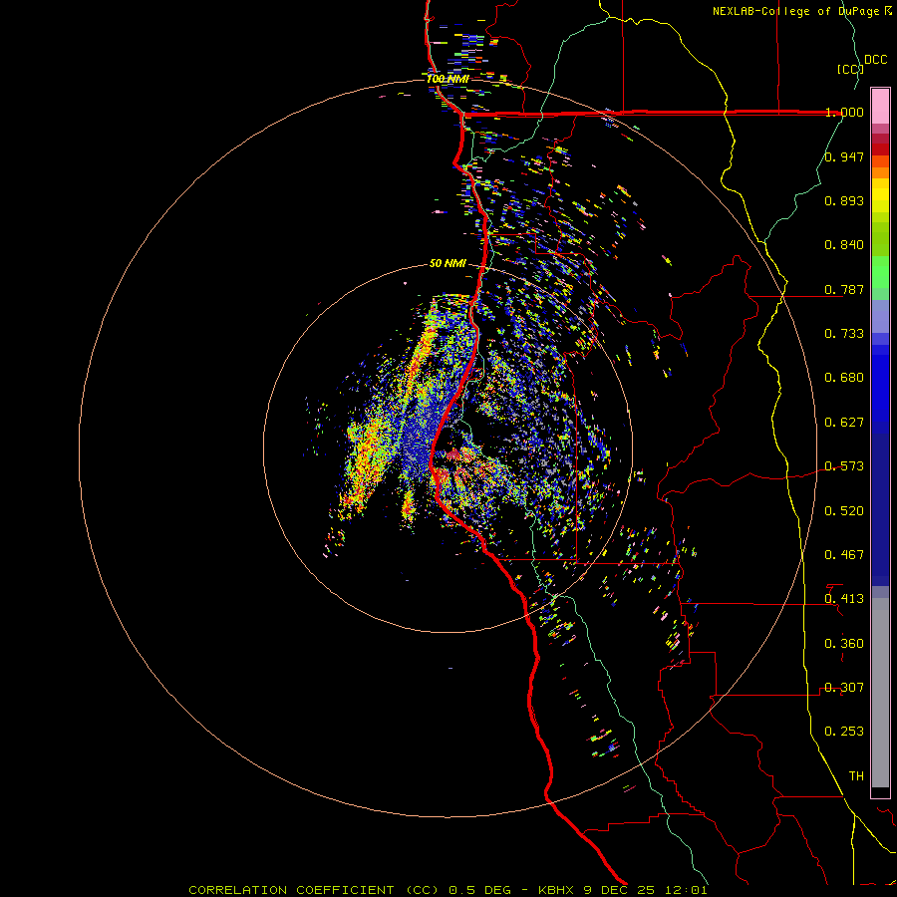Click the 0.413 scale value
This screenshot has height=897, width=897.
(x=844, y=599)
